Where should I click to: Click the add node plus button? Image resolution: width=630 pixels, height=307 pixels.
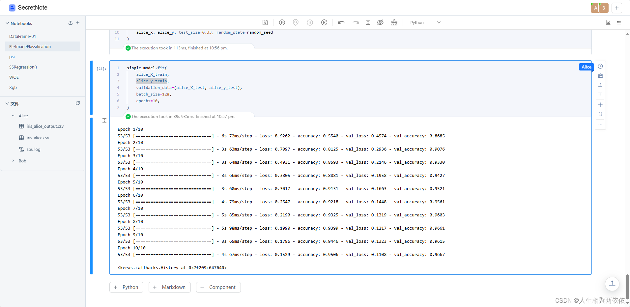617,8
